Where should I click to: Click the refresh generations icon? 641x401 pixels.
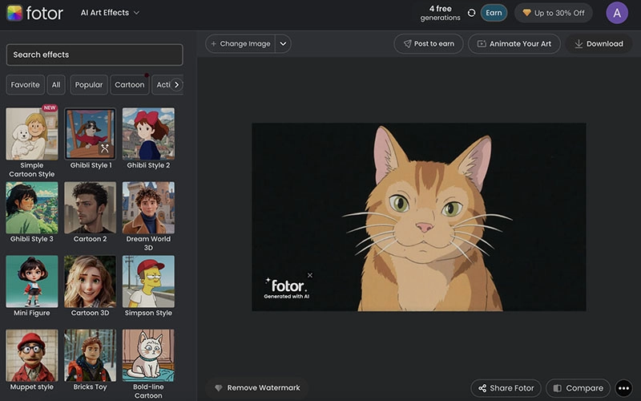(471, 13)
